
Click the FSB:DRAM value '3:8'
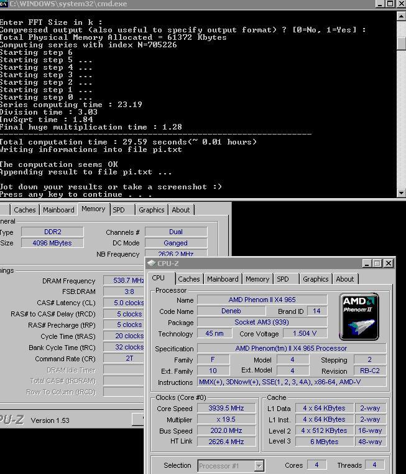click(x=124, y=292)
